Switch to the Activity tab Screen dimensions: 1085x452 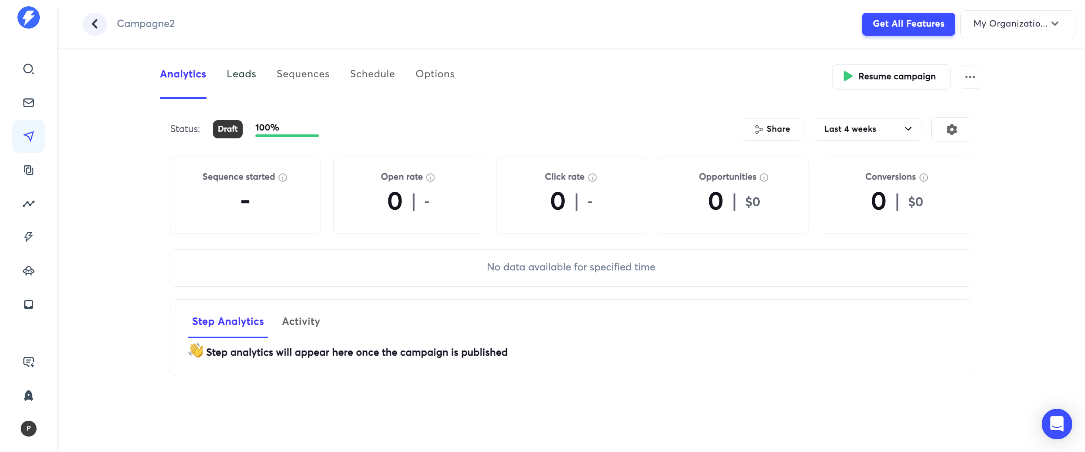tap(301, 322)
